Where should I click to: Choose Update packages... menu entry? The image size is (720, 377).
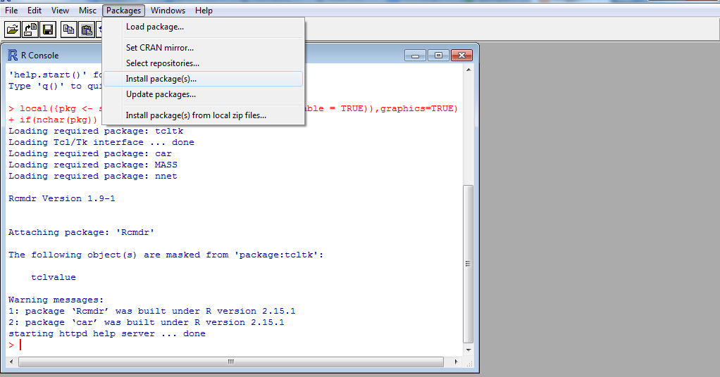click(x=203, y=94)
